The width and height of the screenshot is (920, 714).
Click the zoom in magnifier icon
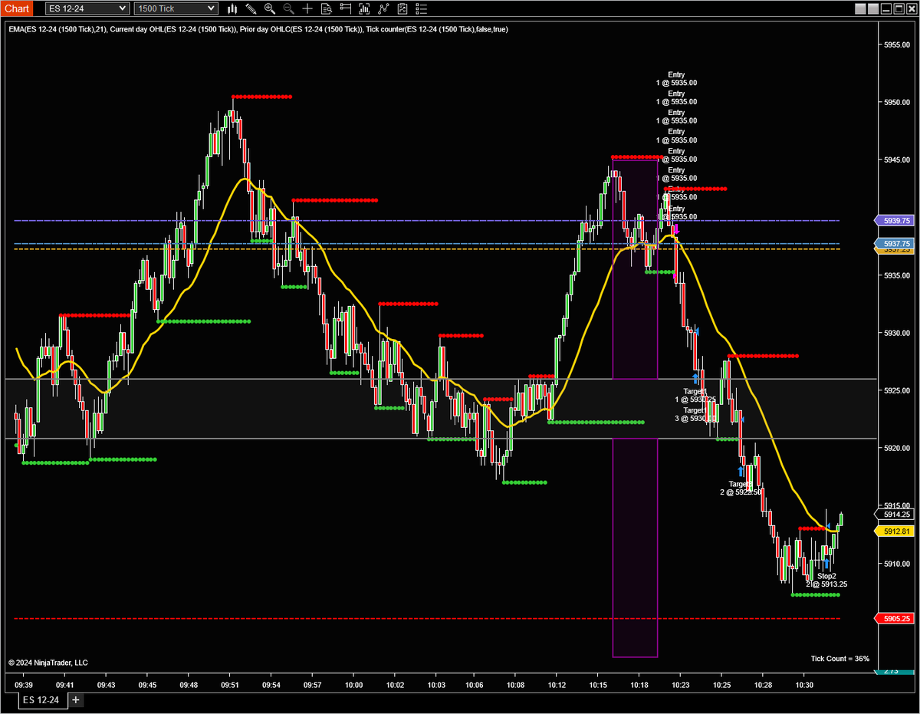269,8
